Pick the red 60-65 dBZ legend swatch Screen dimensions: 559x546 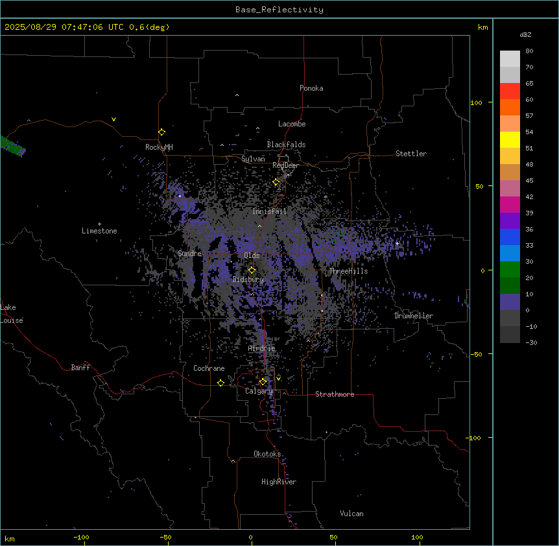510,91
